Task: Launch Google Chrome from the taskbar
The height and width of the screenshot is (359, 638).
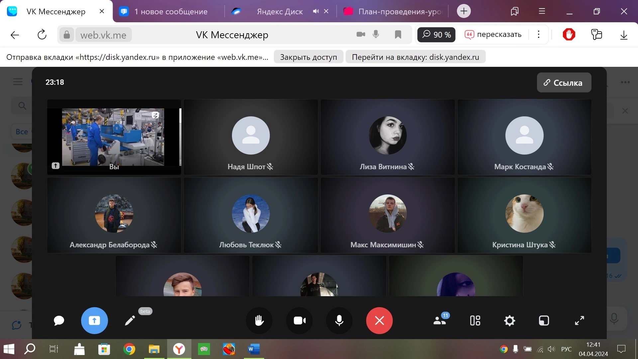Action: click(129, 349)
